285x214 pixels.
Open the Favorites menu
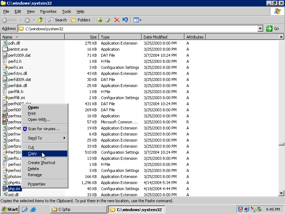pos(48,11)
